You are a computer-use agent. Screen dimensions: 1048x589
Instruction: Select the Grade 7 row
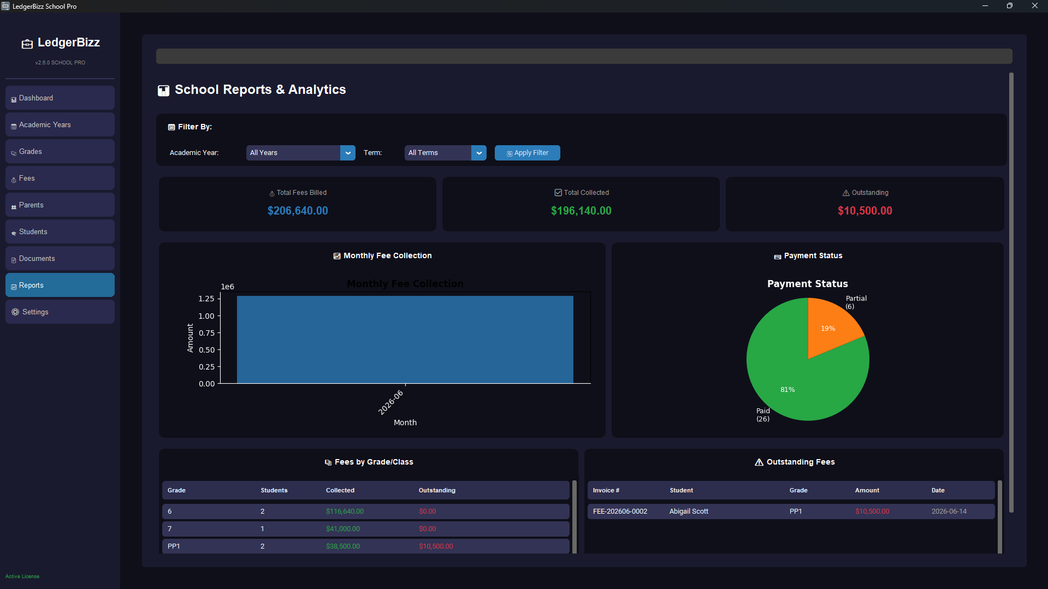tap(366, 529)
